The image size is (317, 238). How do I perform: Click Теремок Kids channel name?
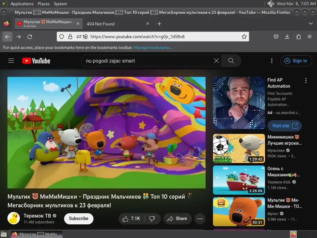click(279, 182)
